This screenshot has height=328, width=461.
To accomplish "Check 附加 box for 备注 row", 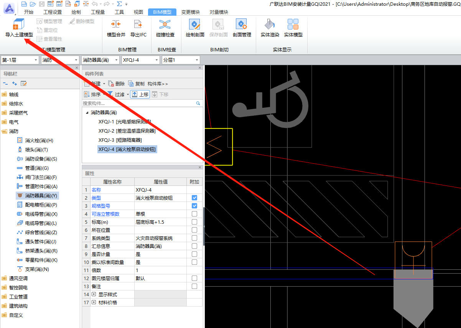I will coord(194,286).
